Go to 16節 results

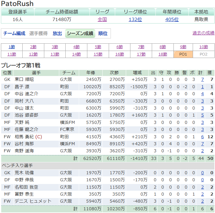click(120, 54)
